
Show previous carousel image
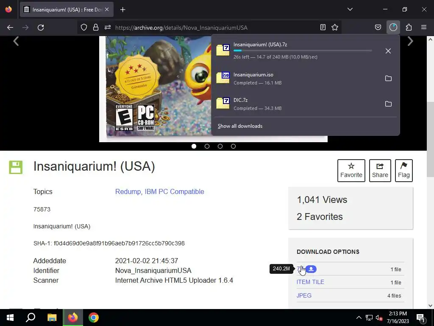16,41
